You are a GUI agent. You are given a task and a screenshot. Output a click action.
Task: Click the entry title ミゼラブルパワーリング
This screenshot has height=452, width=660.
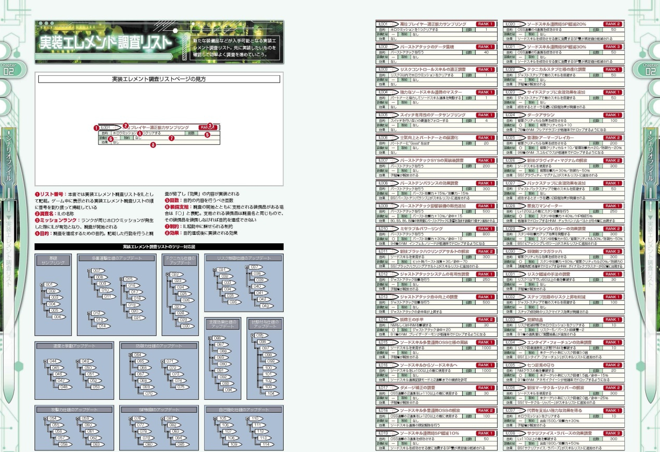[x=422, y=229]
